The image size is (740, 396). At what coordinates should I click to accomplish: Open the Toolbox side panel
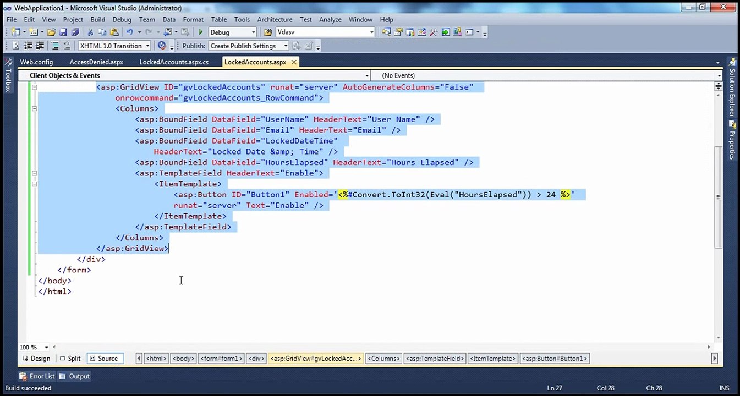click(8, 76)
